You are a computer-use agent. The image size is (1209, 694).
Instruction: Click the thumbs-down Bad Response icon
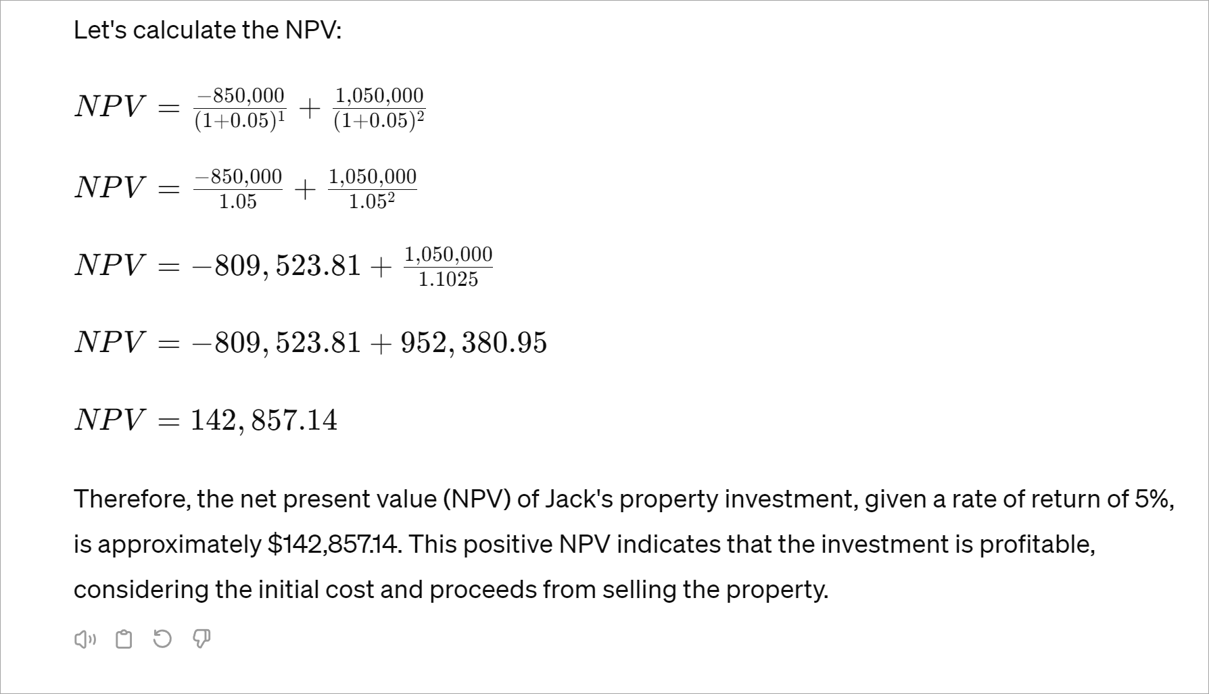point(201,639)
